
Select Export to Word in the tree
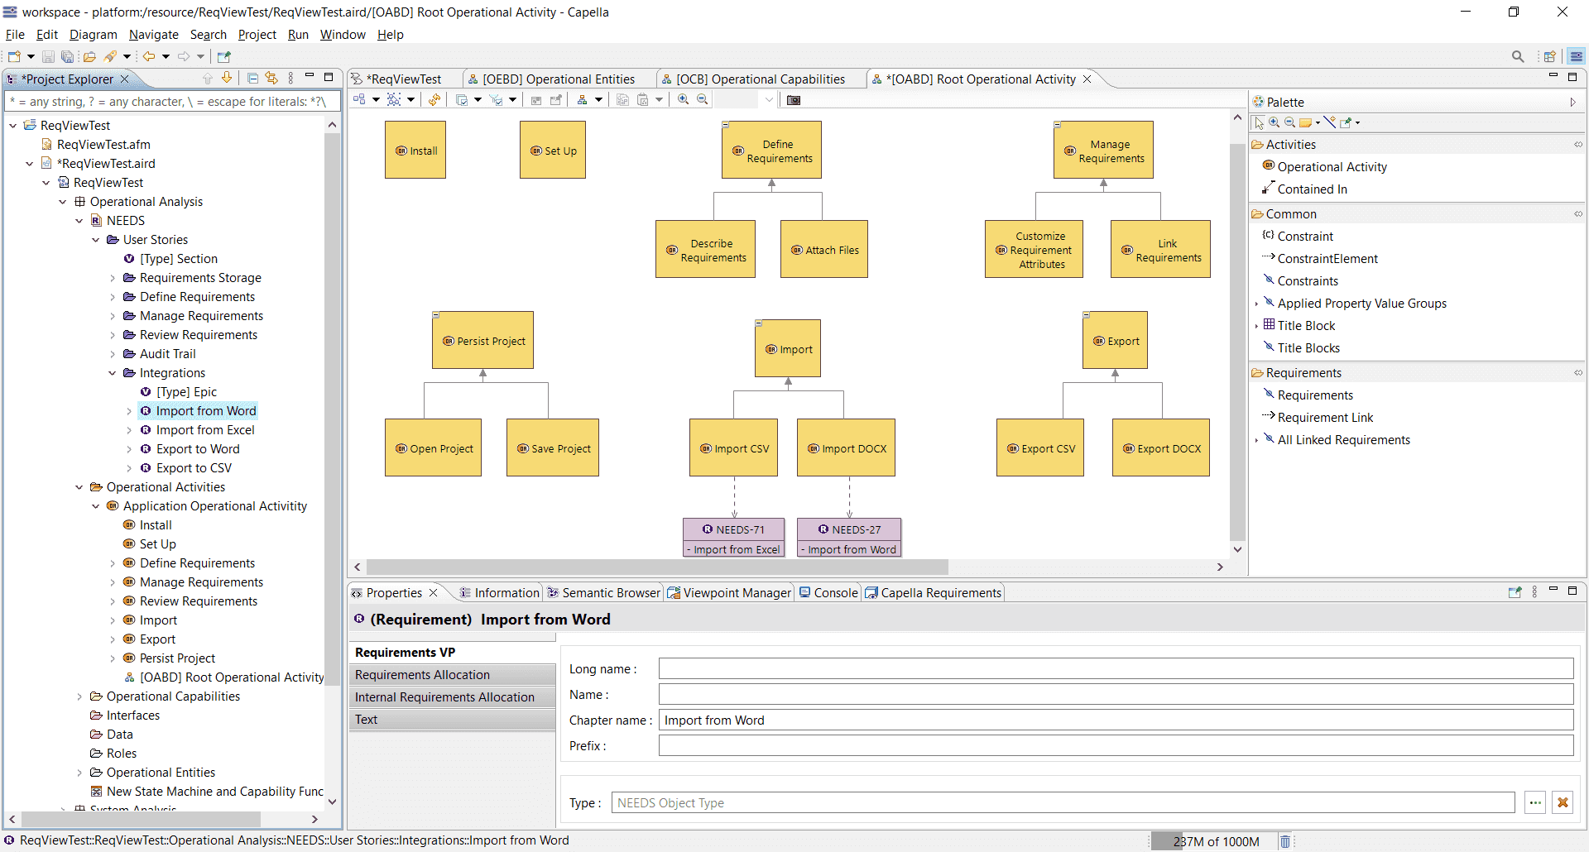point(198,449)
